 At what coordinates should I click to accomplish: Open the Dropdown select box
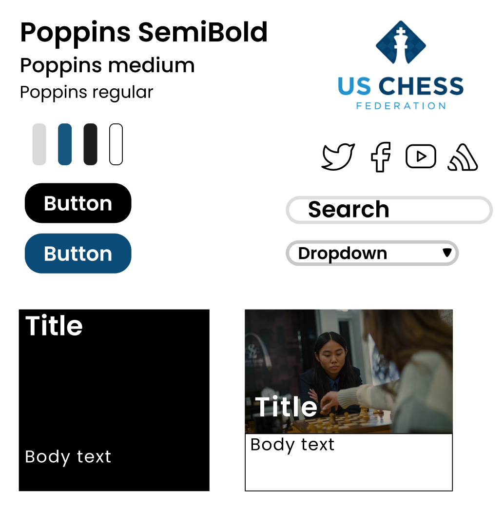(x=372, y=254)
